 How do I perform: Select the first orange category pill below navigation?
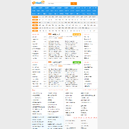[35, 17]
